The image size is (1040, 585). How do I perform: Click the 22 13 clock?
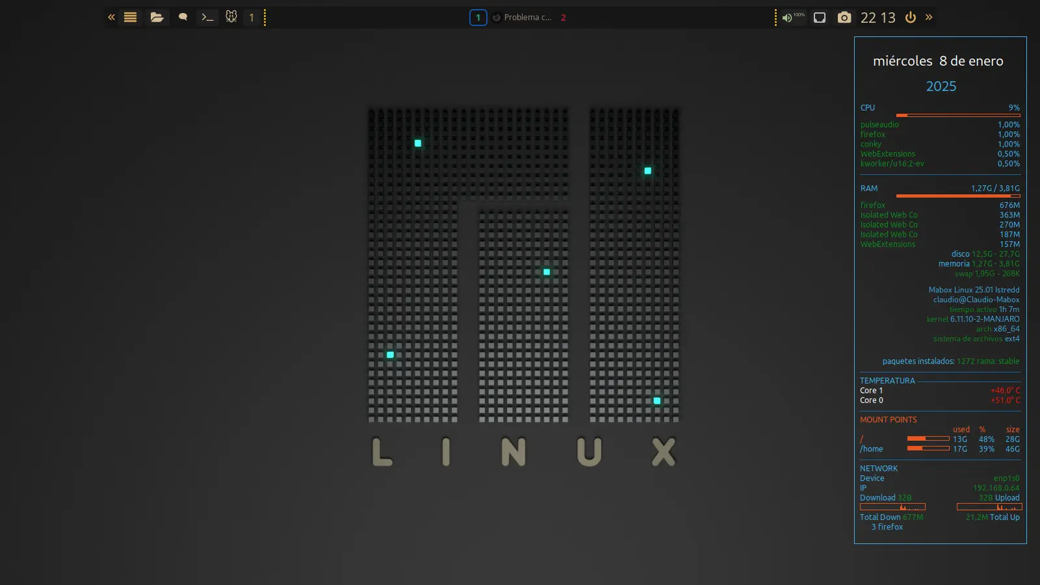pyautogui.click(x=877, y=18)
